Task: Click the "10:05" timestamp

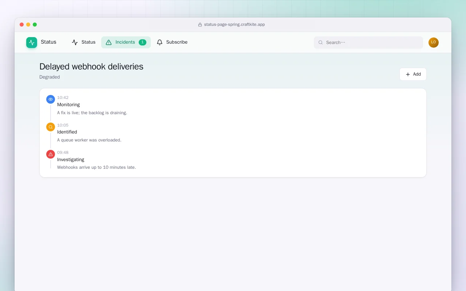Action: (x=63, y=125)
